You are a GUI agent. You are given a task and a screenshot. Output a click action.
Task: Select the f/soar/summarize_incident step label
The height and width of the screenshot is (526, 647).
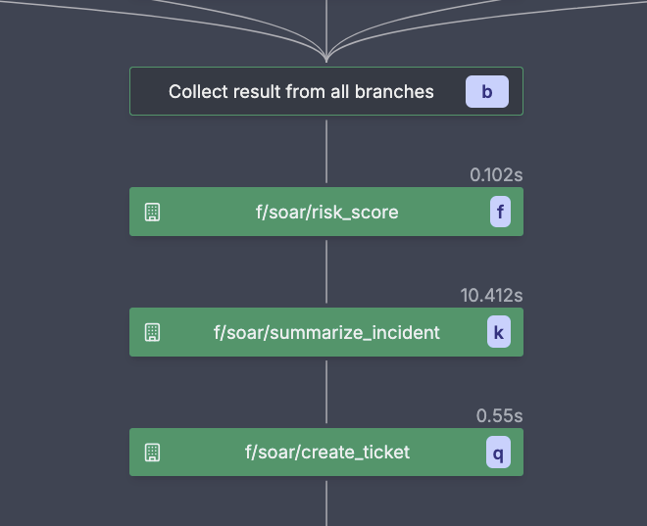point(326,332)
